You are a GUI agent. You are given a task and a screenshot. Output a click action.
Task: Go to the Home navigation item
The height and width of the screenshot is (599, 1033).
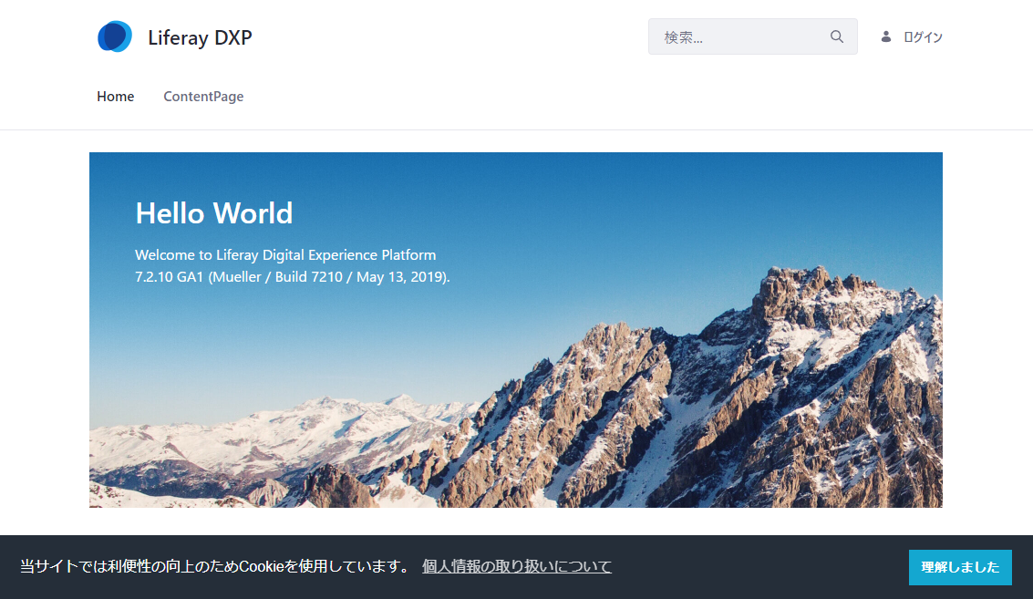click(116, 97)
